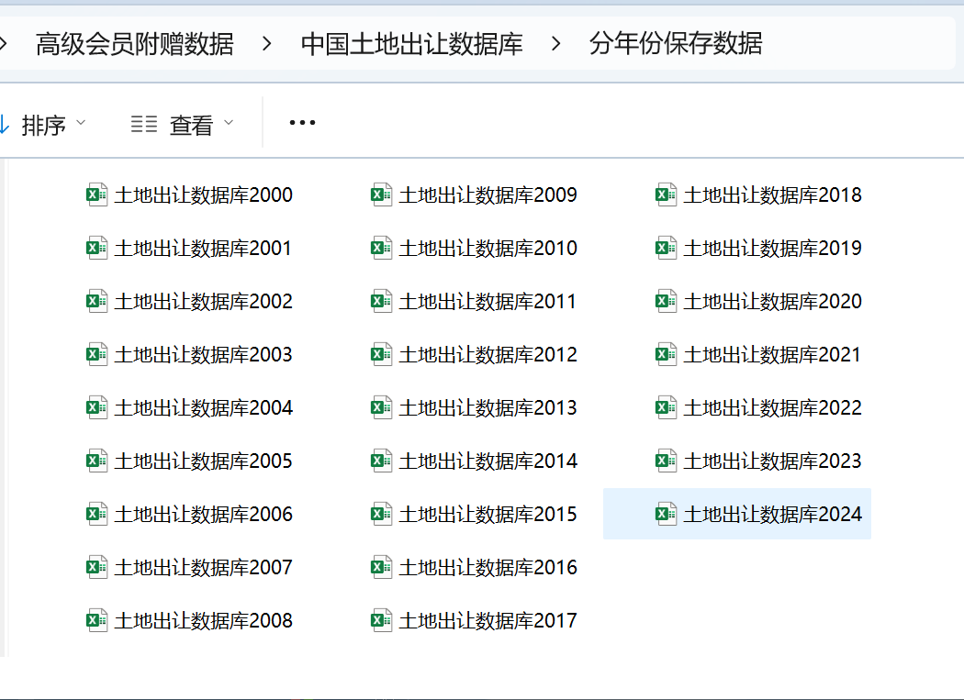Select the file named 土地出让数据库2012
Viewport: 964px width, 700px height.
(x=488, y=354)
